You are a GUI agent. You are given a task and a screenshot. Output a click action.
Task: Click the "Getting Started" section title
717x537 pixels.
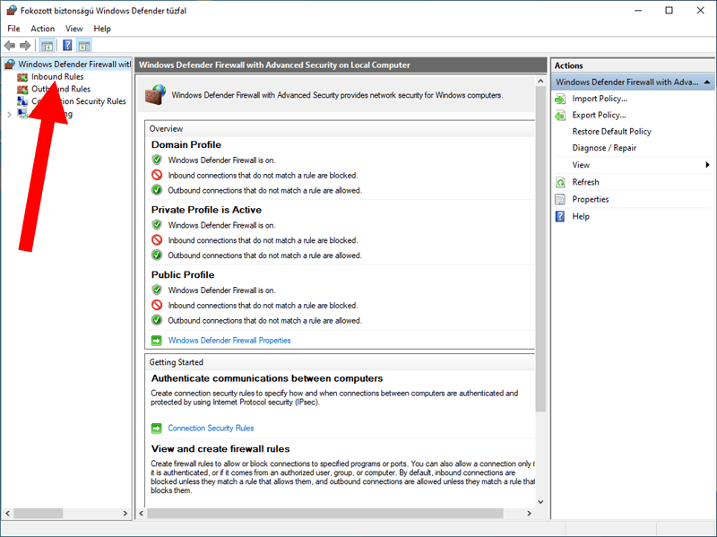(x=176, y=362)
